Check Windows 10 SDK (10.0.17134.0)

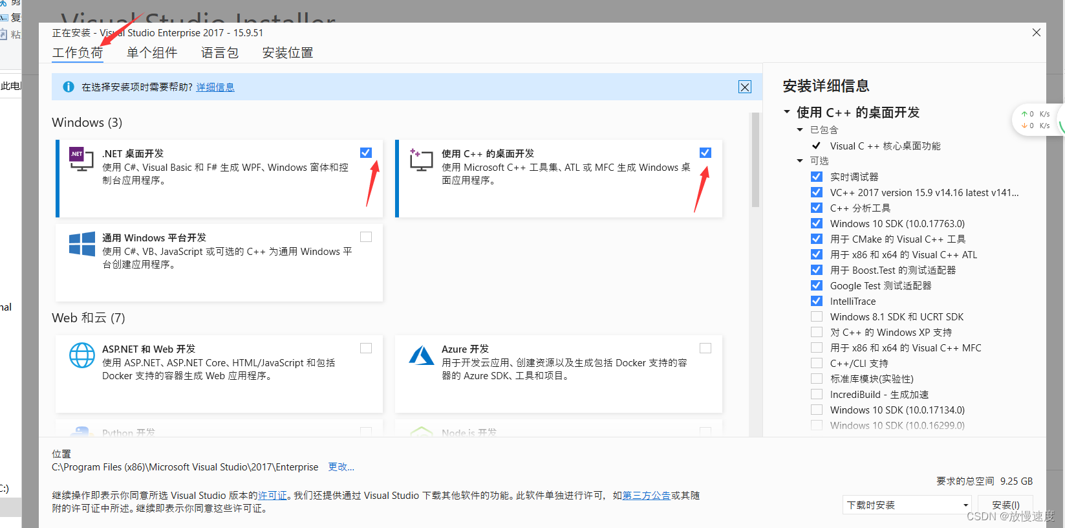click(817, 410)
